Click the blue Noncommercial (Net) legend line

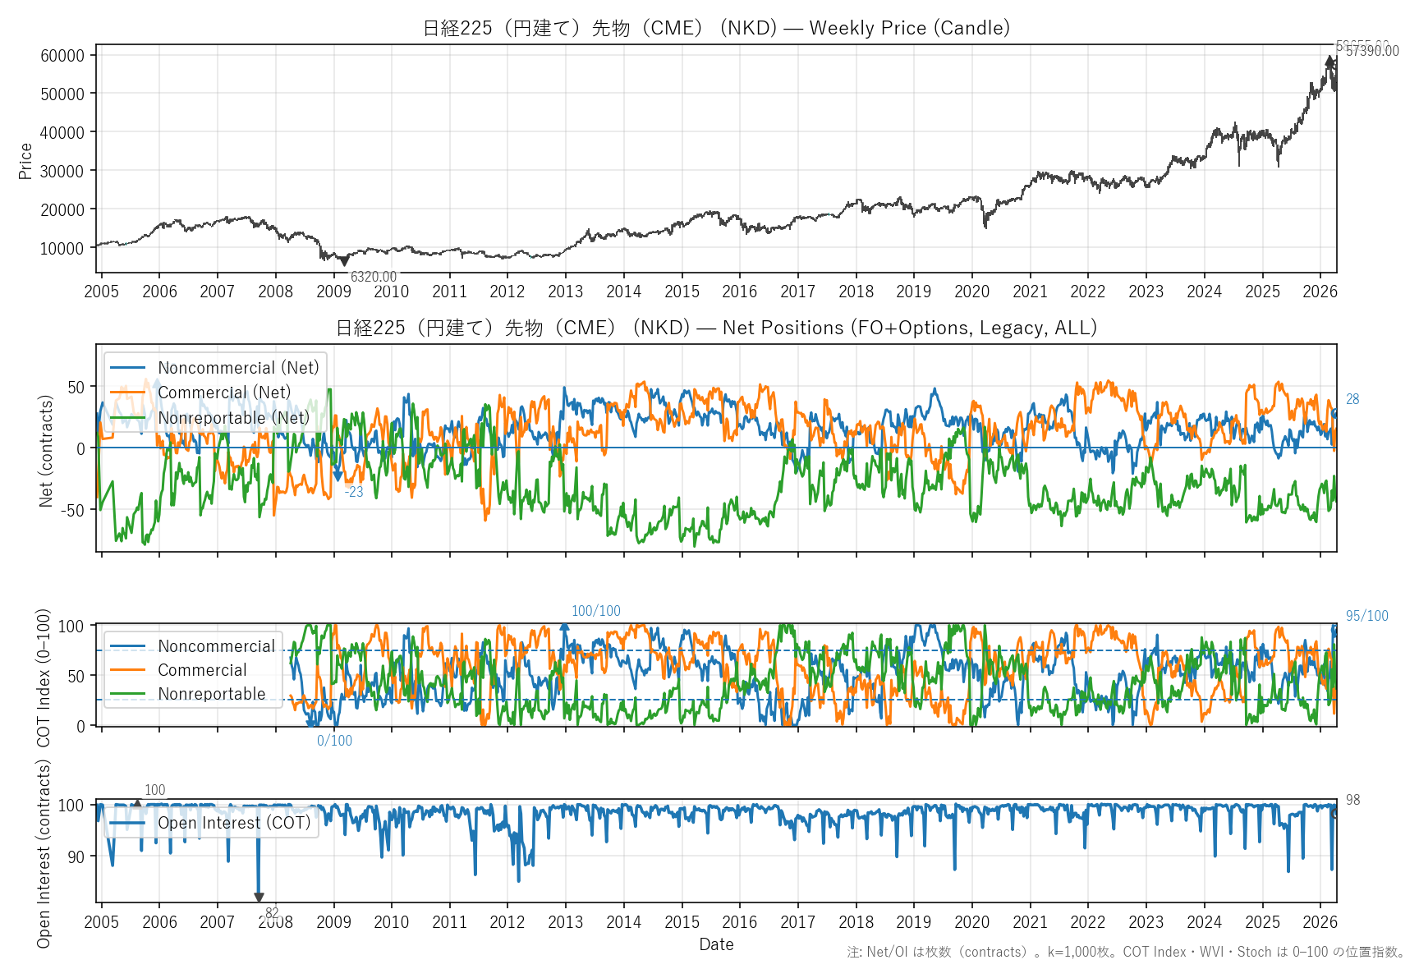[127, 368]
